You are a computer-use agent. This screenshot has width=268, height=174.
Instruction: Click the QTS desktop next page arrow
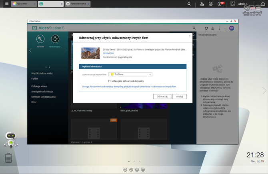pos(264,91)
